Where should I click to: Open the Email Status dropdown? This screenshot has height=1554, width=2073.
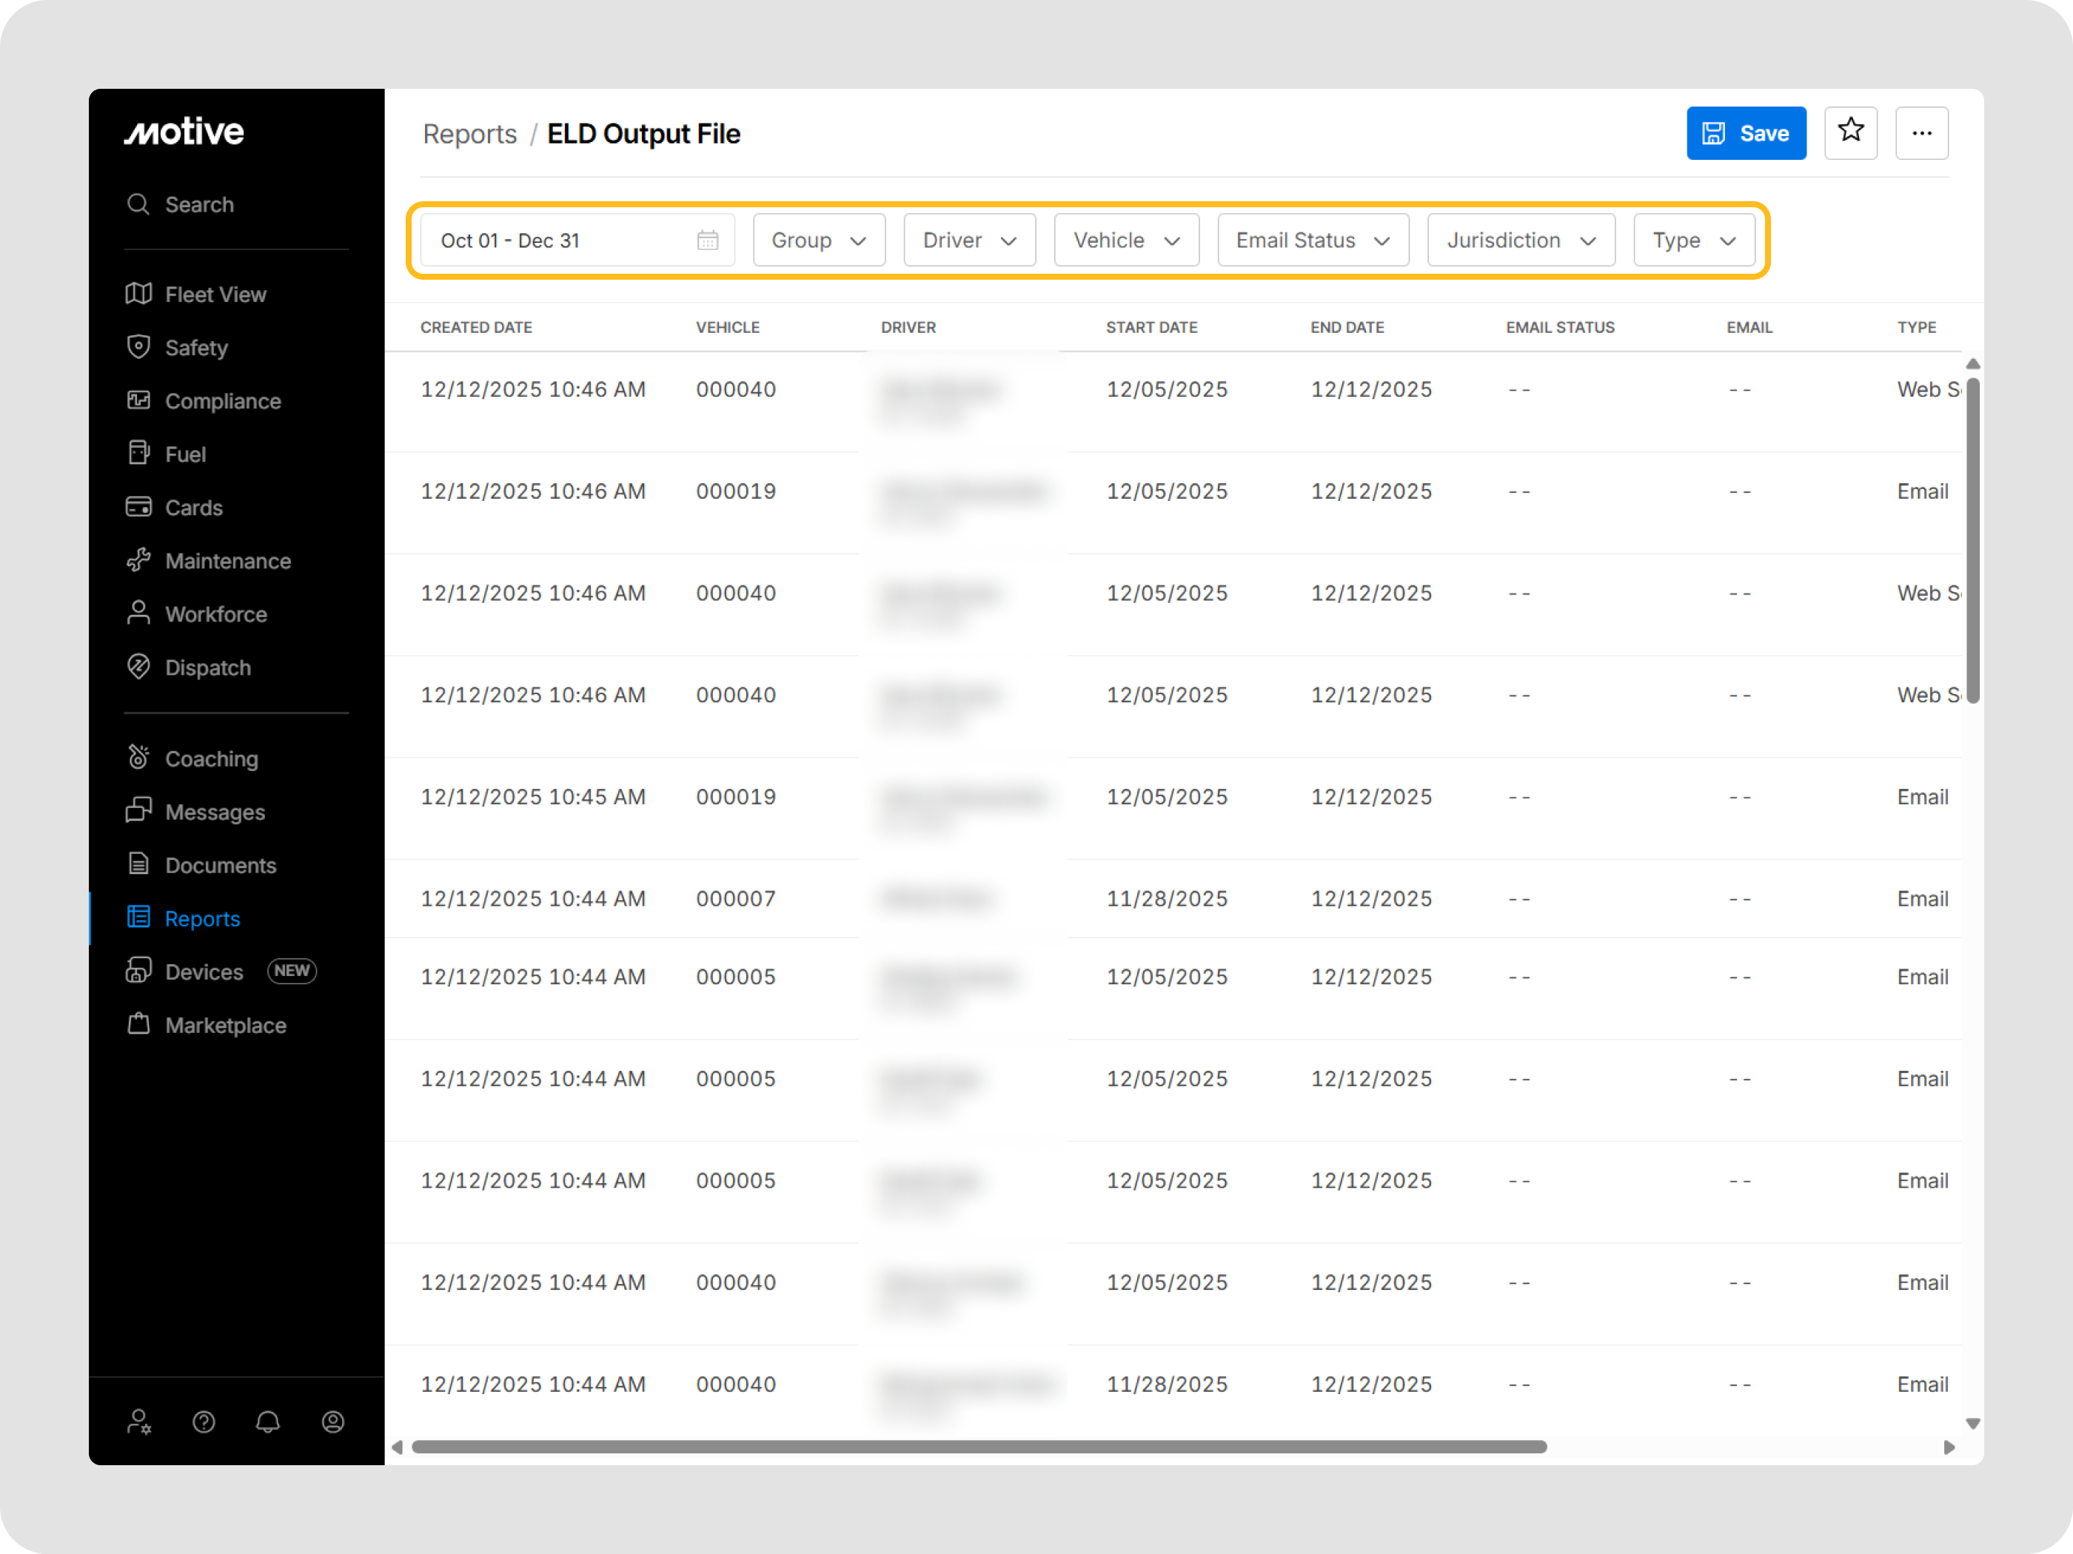1312,240
